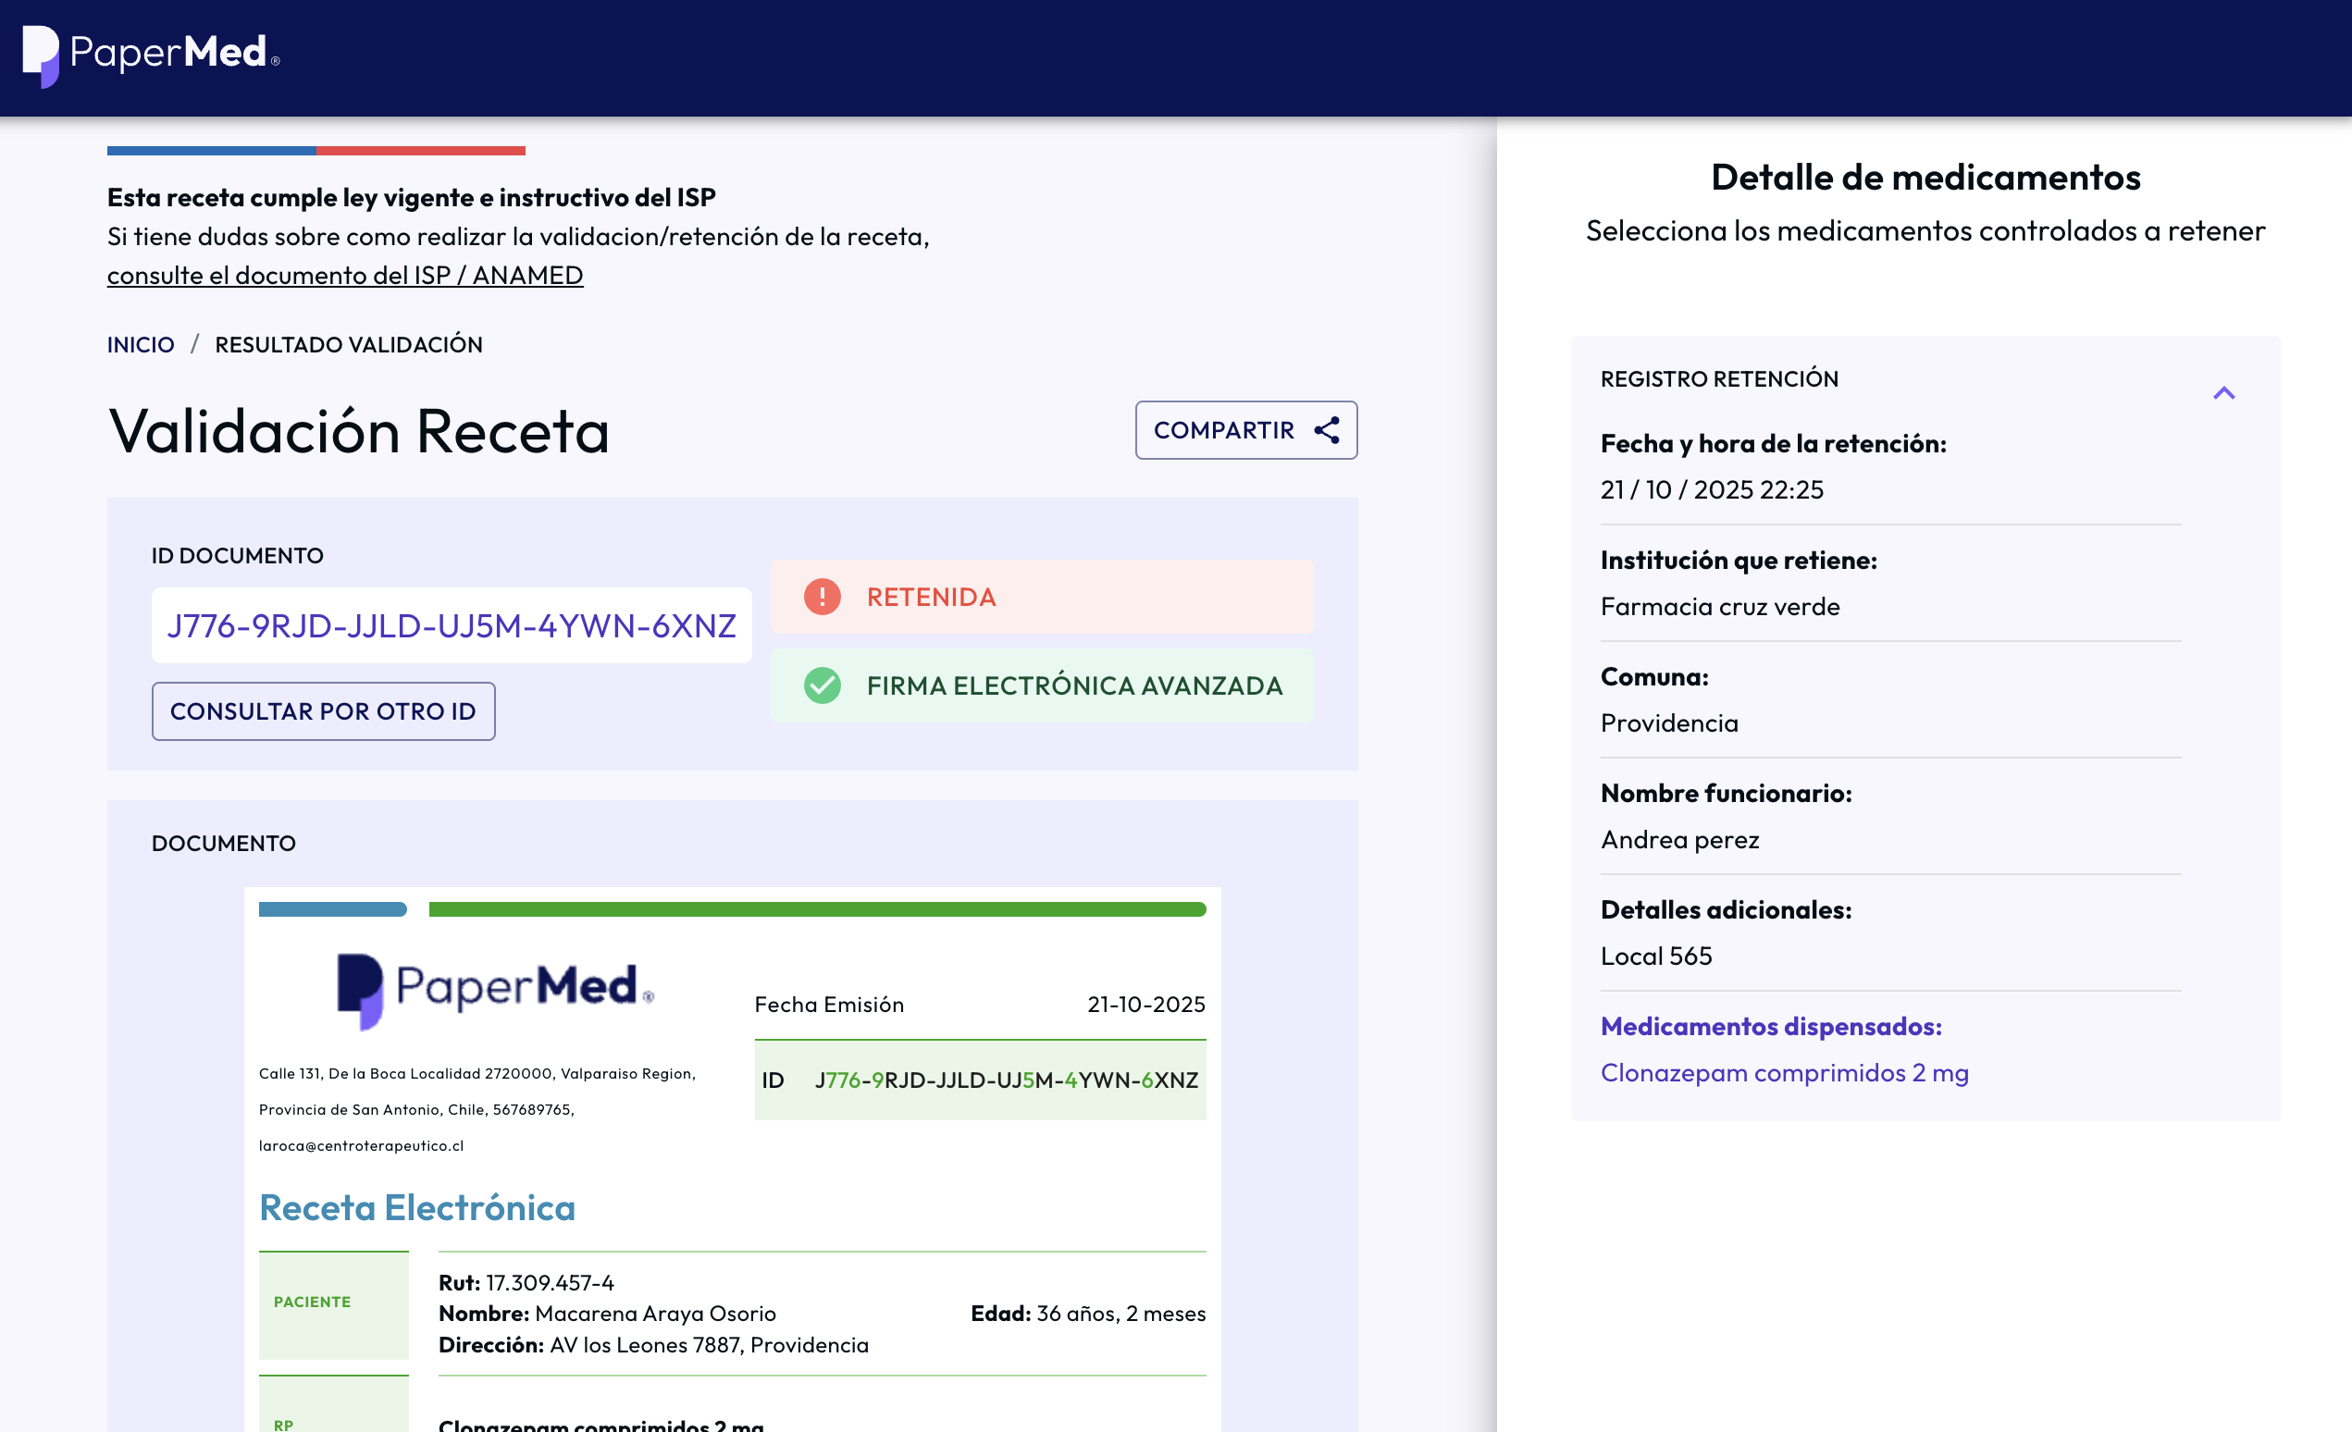Image resolution: width=2352 pixels, height=1432 pixels.
Task: Click the PACIENTE section label
Action: pos(312,1302)
